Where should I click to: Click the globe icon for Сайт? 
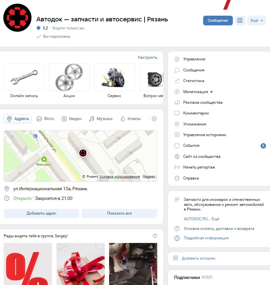177,157
